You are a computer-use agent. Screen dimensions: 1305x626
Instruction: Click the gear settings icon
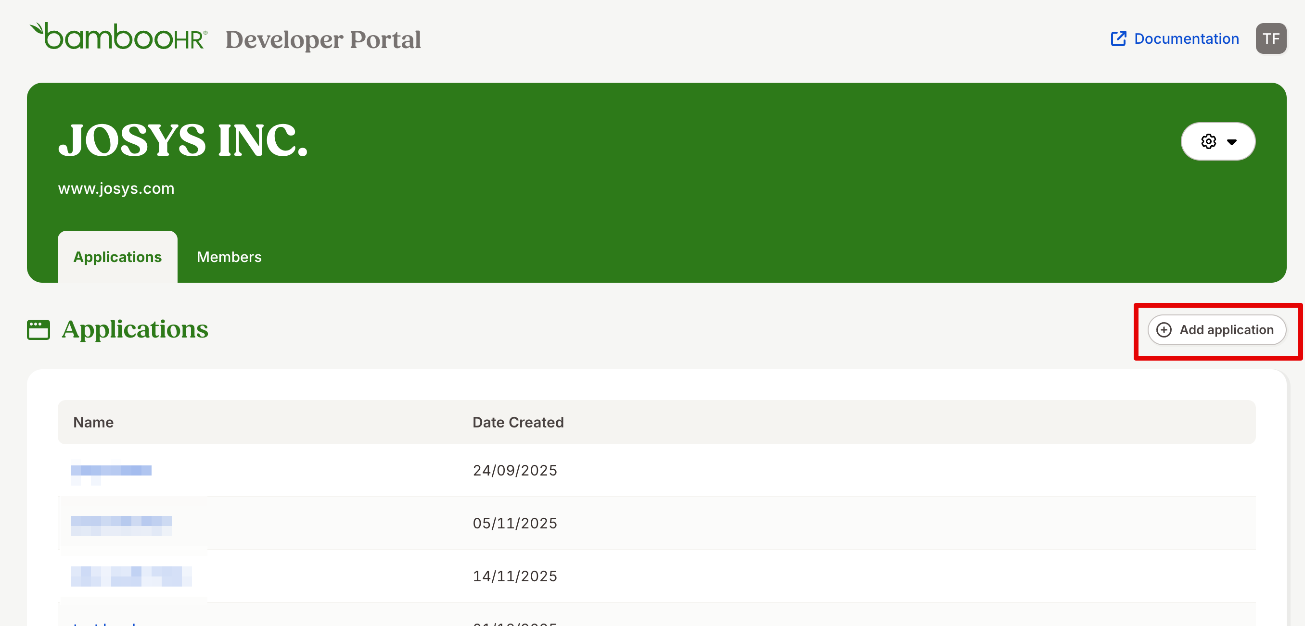[x=1208, y=142]
